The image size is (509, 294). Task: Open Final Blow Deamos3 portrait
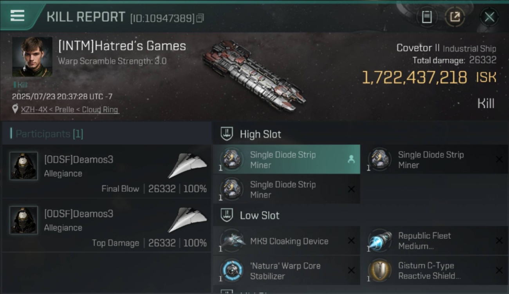(x=24, y=166)
